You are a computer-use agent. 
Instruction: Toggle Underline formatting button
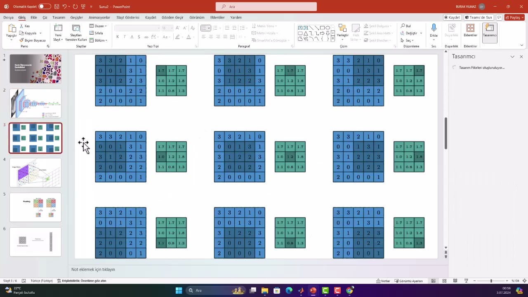pos(132,37)
